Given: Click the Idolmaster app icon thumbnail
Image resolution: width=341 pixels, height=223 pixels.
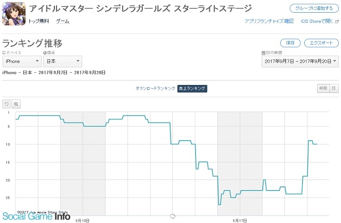Looking at the screenshot, I should click(x=14, y=14).
